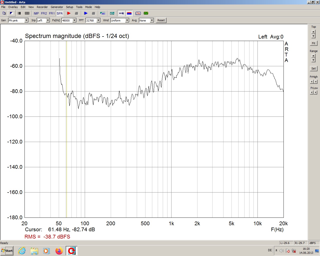
Task: Toggle the red-blue filled curve display button
Action: tap(129, 13)
